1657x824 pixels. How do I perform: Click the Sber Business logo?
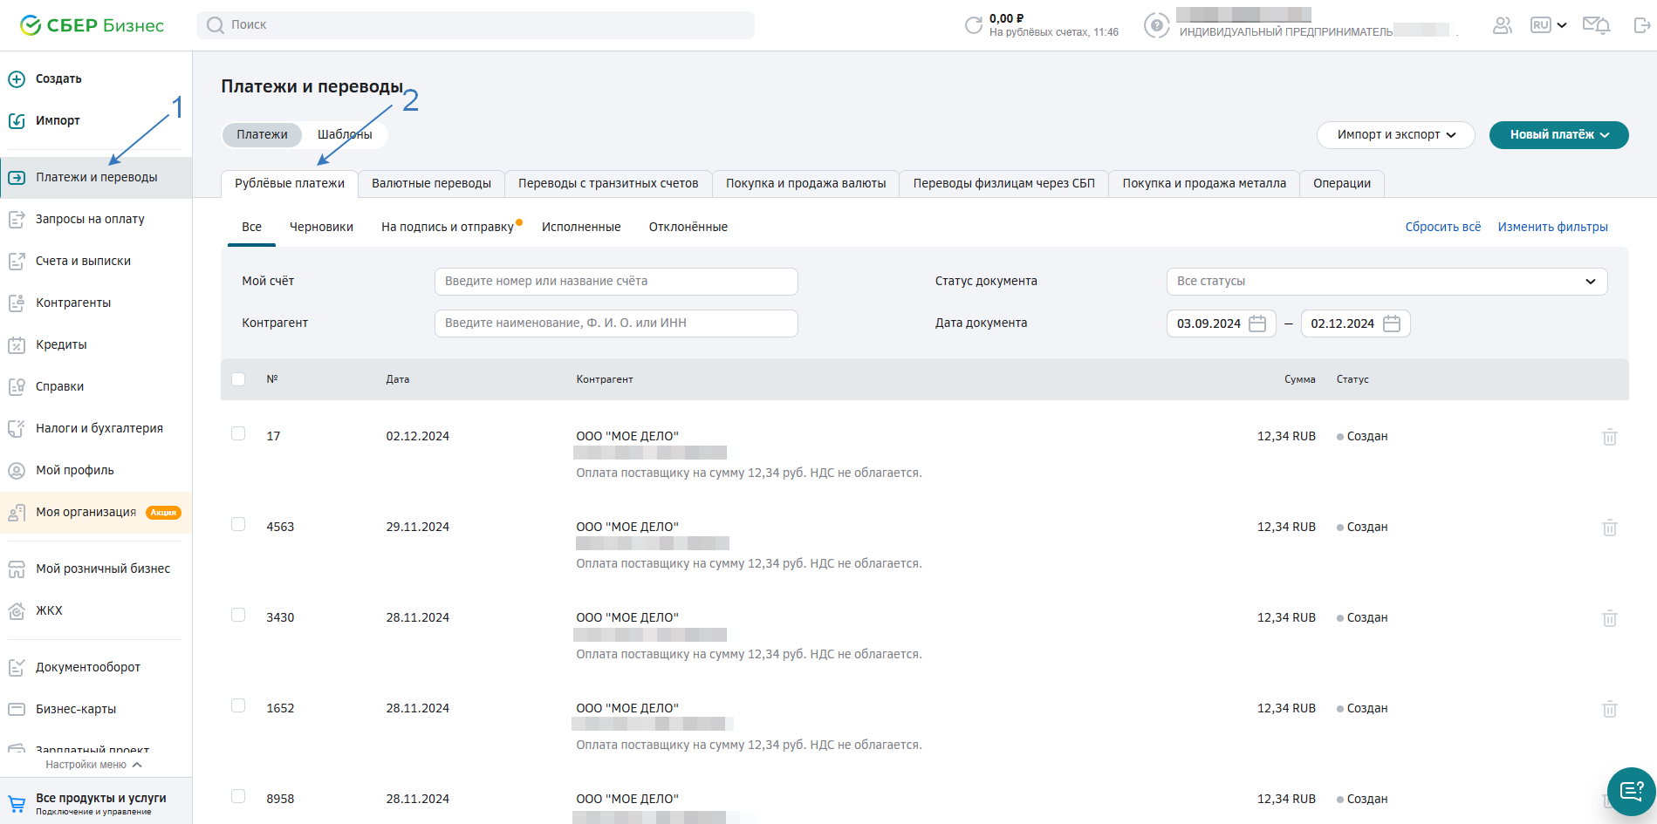click(x=92, y=25)
